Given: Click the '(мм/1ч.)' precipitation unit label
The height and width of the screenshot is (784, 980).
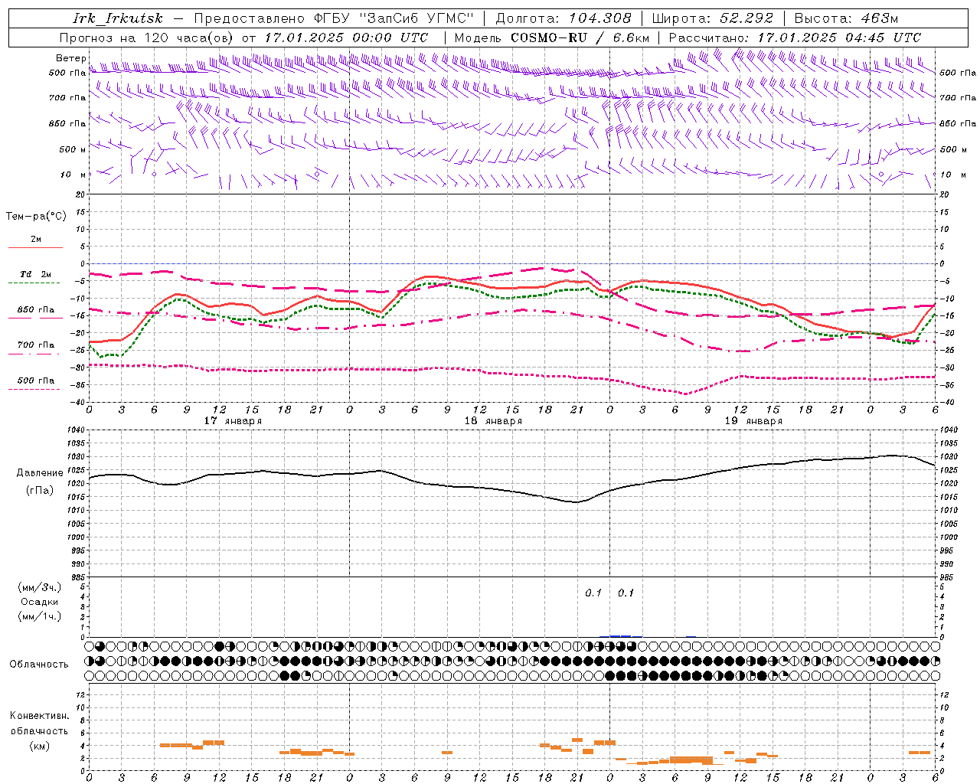Looking at the screenshot, I should pyautogui.click(x=40, y=616).
